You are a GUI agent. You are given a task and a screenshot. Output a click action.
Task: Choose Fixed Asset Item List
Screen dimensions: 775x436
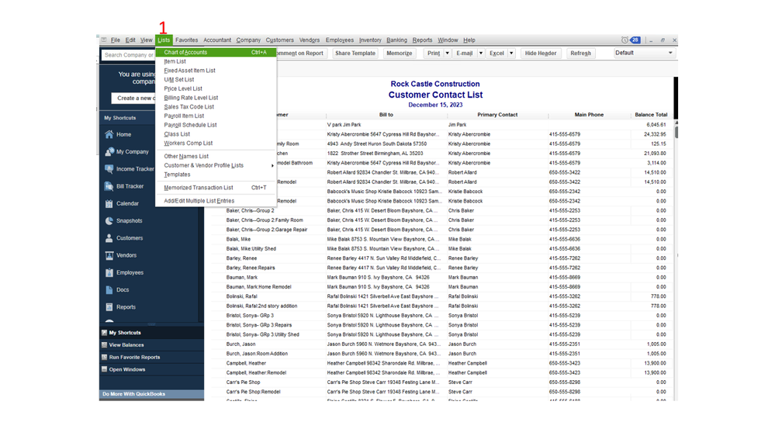click(x=216, y=71)
